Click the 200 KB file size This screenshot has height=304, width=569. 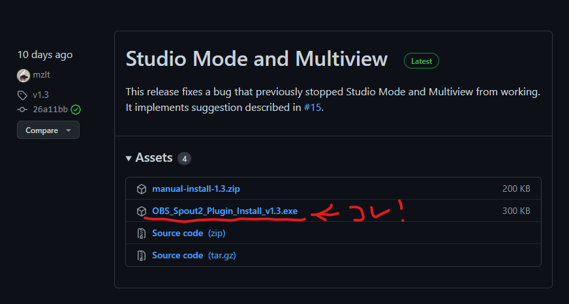point(516,189)
